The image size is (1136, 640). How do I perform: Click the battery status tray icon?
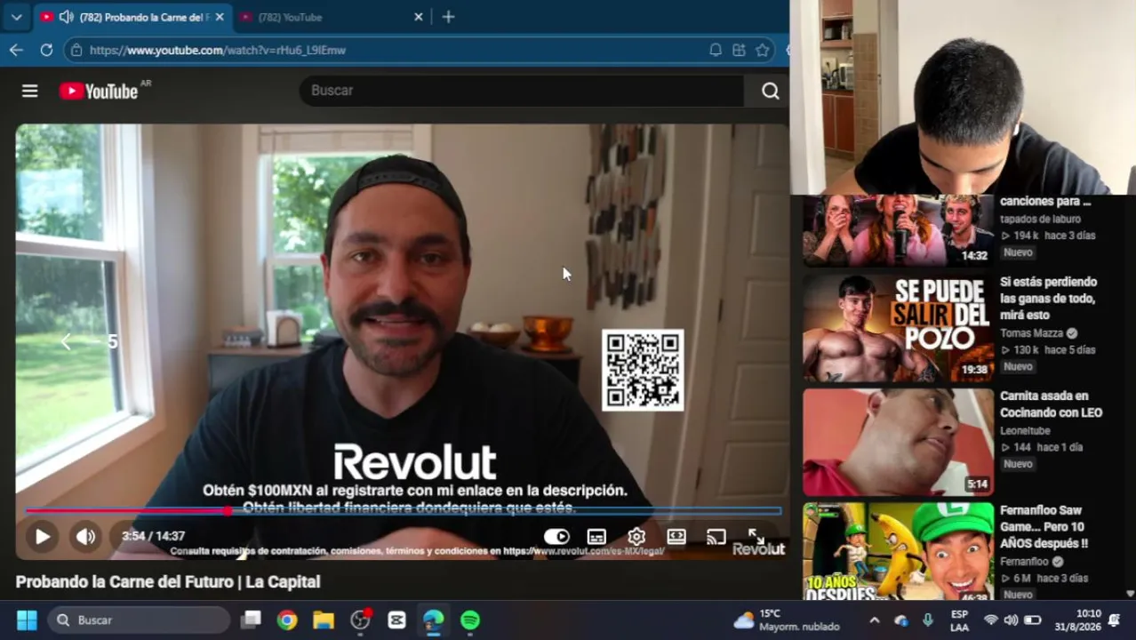tap(1032, 620)
